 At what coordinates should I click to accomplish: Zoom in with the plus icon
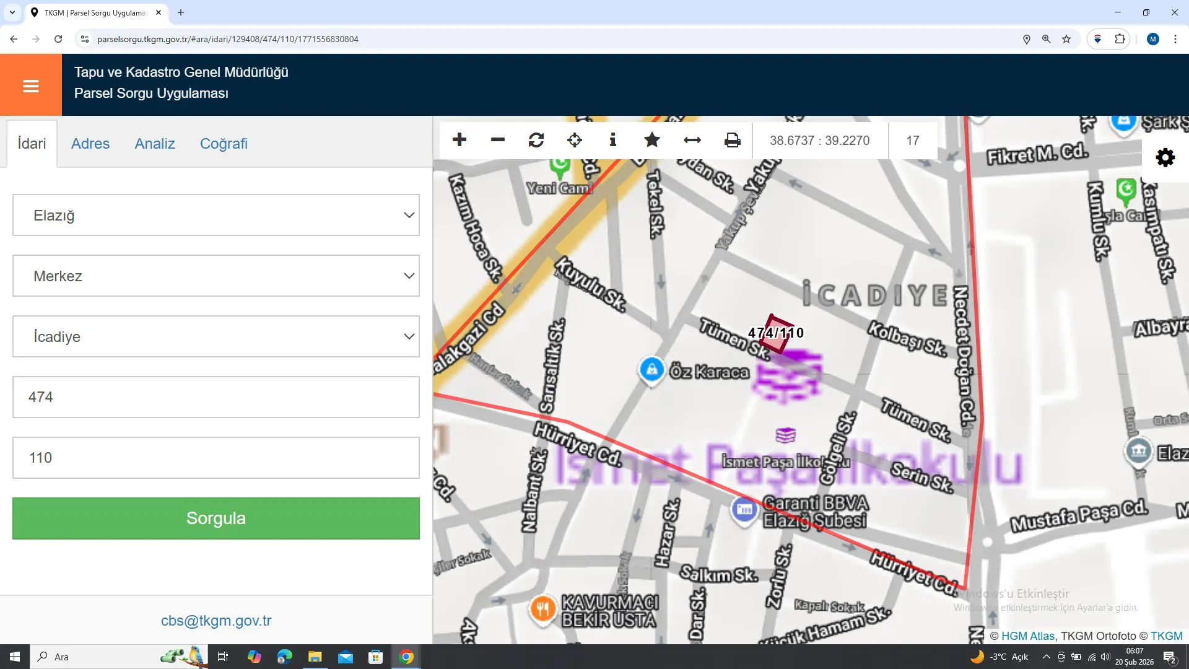point(459,140)
